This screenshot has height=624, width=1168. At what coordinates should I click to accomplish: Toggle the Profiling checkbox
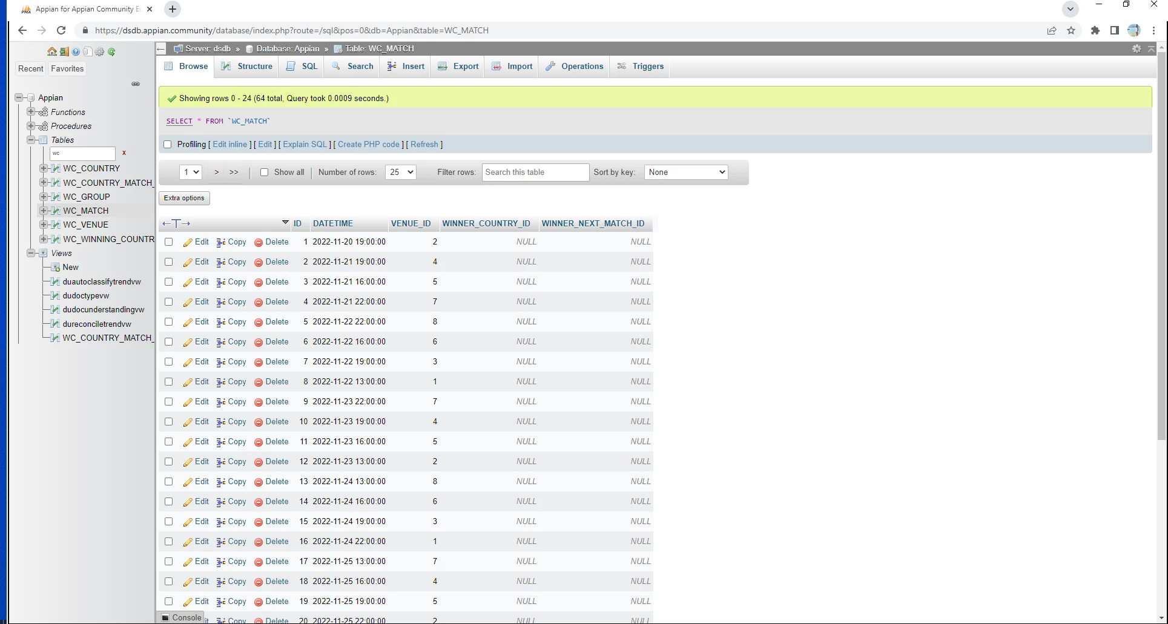(168, 145)
